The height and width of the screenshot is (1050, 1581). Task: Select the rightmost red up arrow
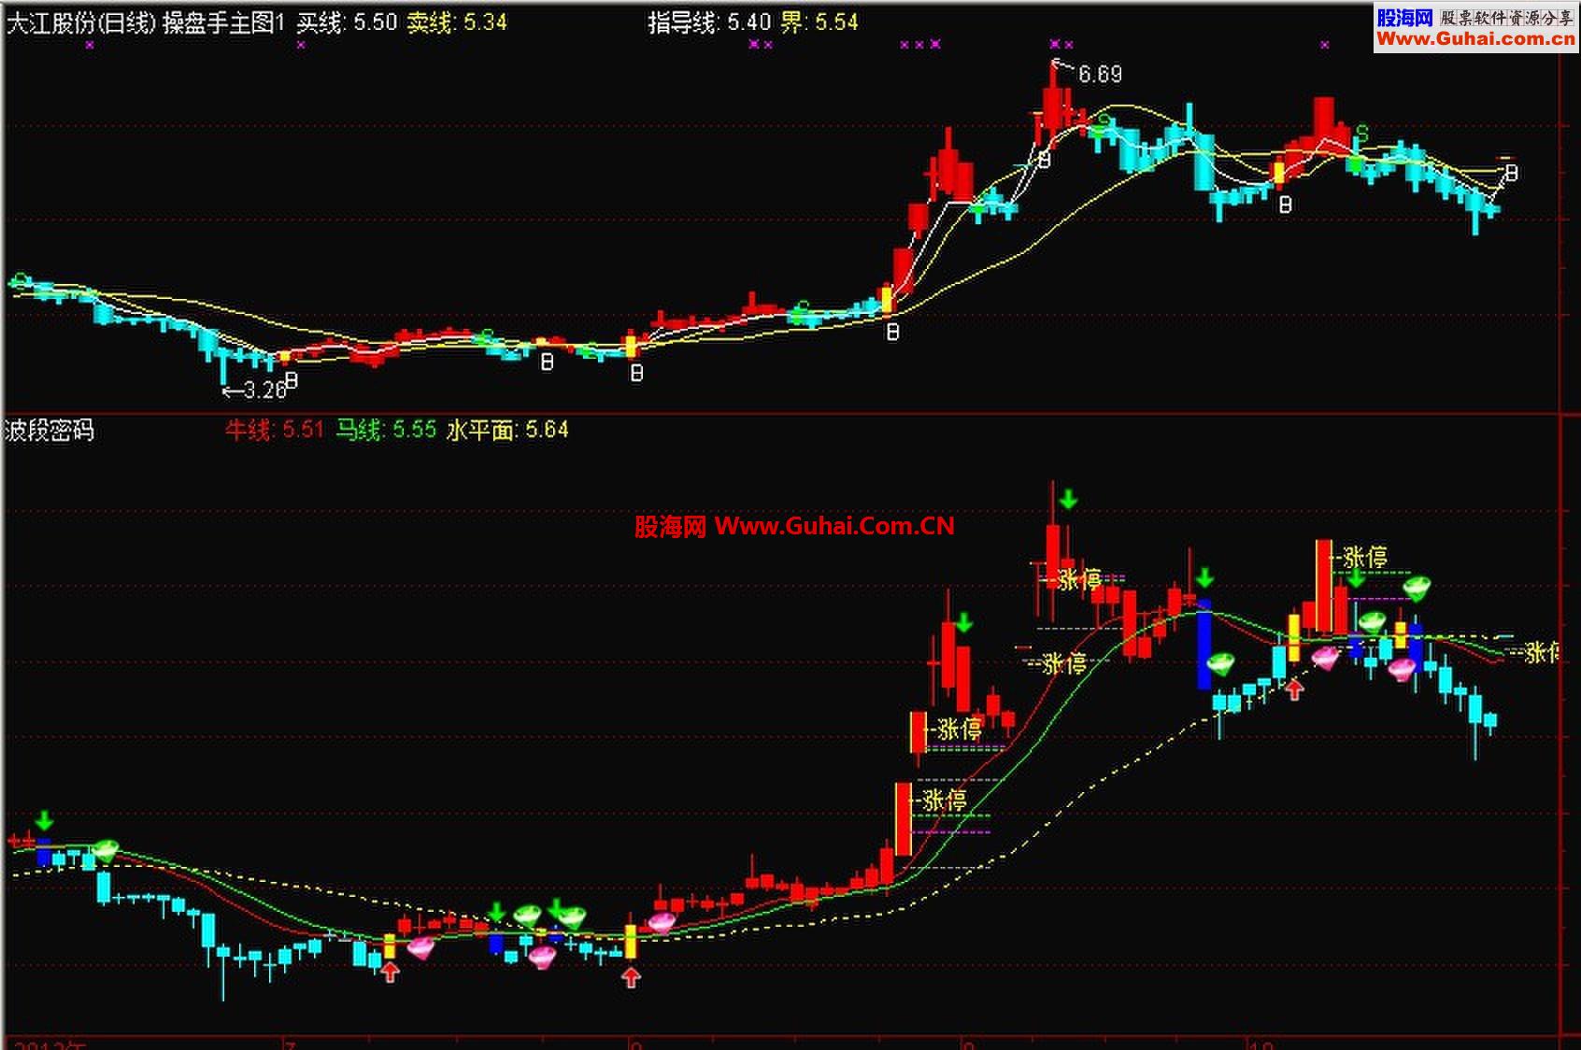click(1294, 689)
